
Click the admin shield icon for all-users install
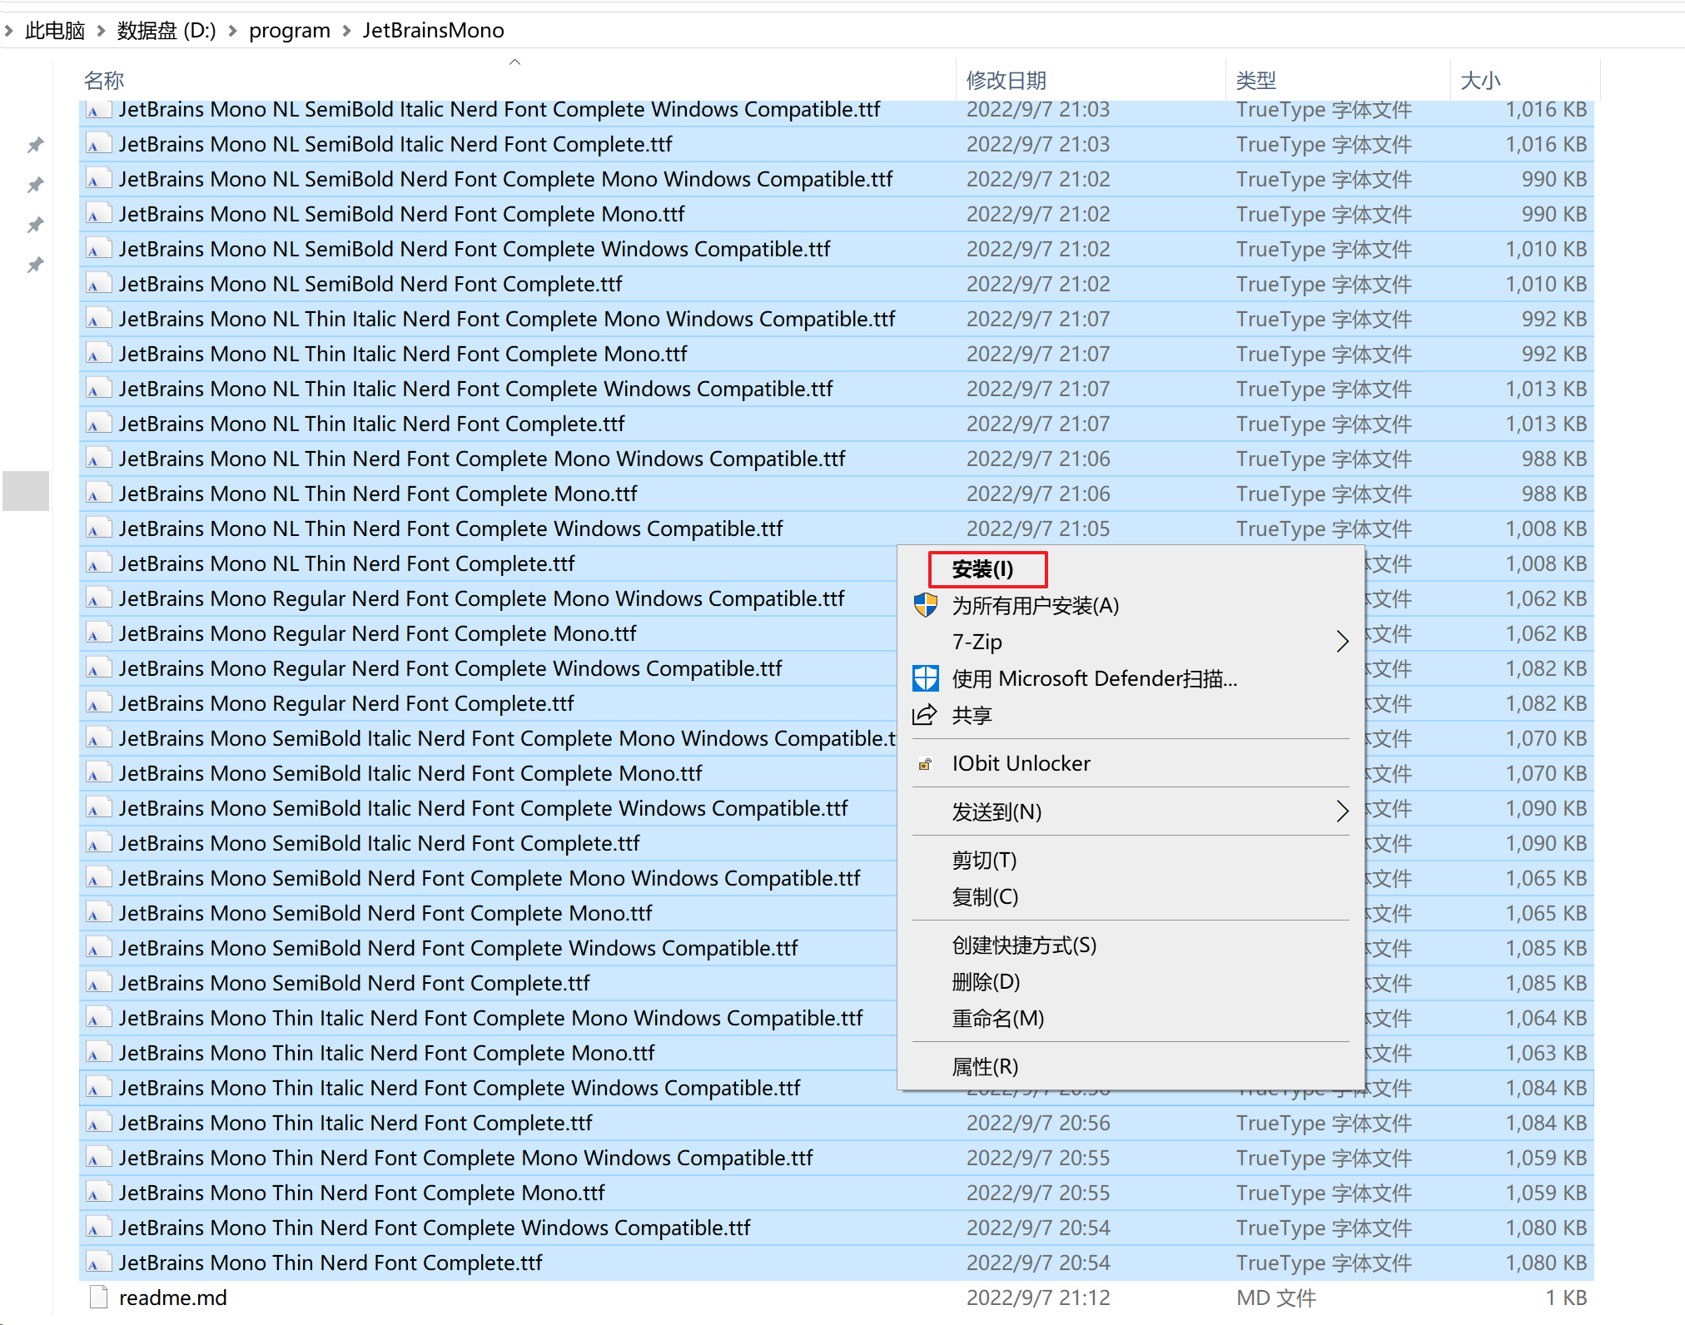point(925,605)
